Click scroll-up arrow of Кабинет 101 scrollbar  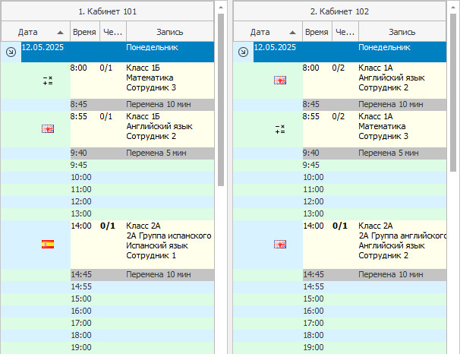221,7
